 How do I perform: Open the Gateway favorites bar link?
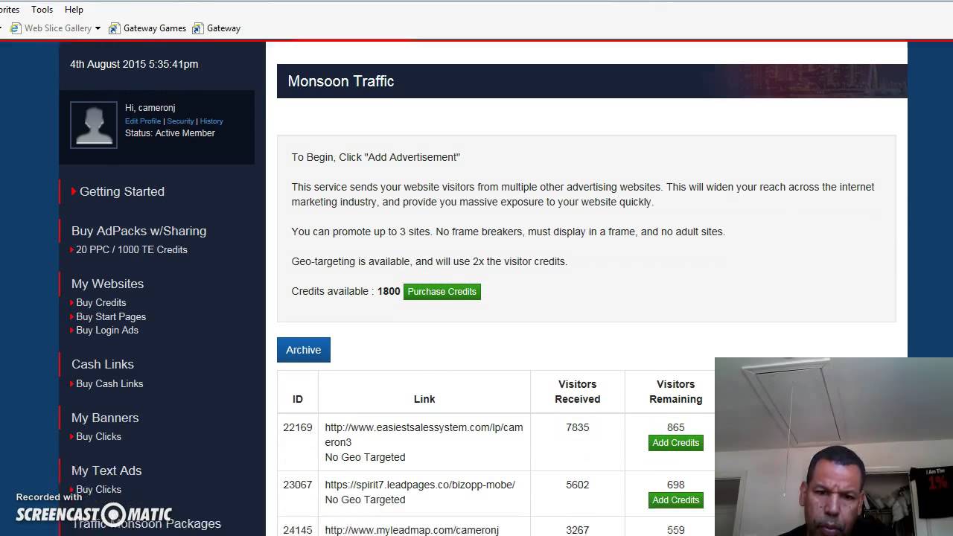pyautogui.click(x=223, y=28)
